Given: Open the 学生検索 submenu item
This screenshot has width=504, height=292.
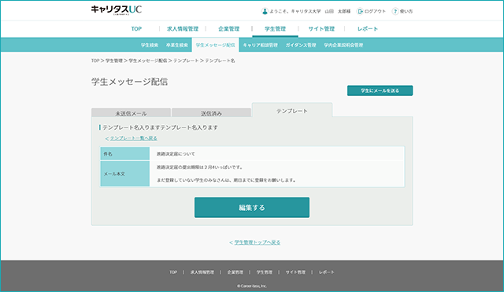Looking at the screenshot, I should [x=150, y=46].
